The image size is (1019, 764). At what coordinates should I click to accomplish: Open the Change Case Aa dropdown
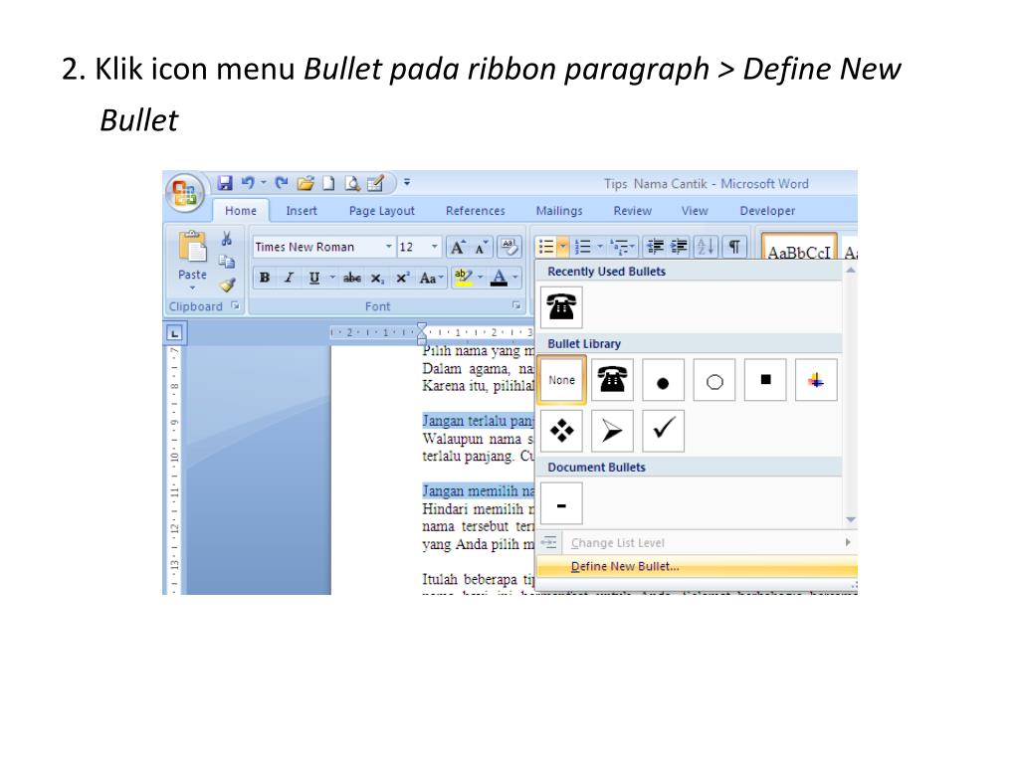pos(430,279)
